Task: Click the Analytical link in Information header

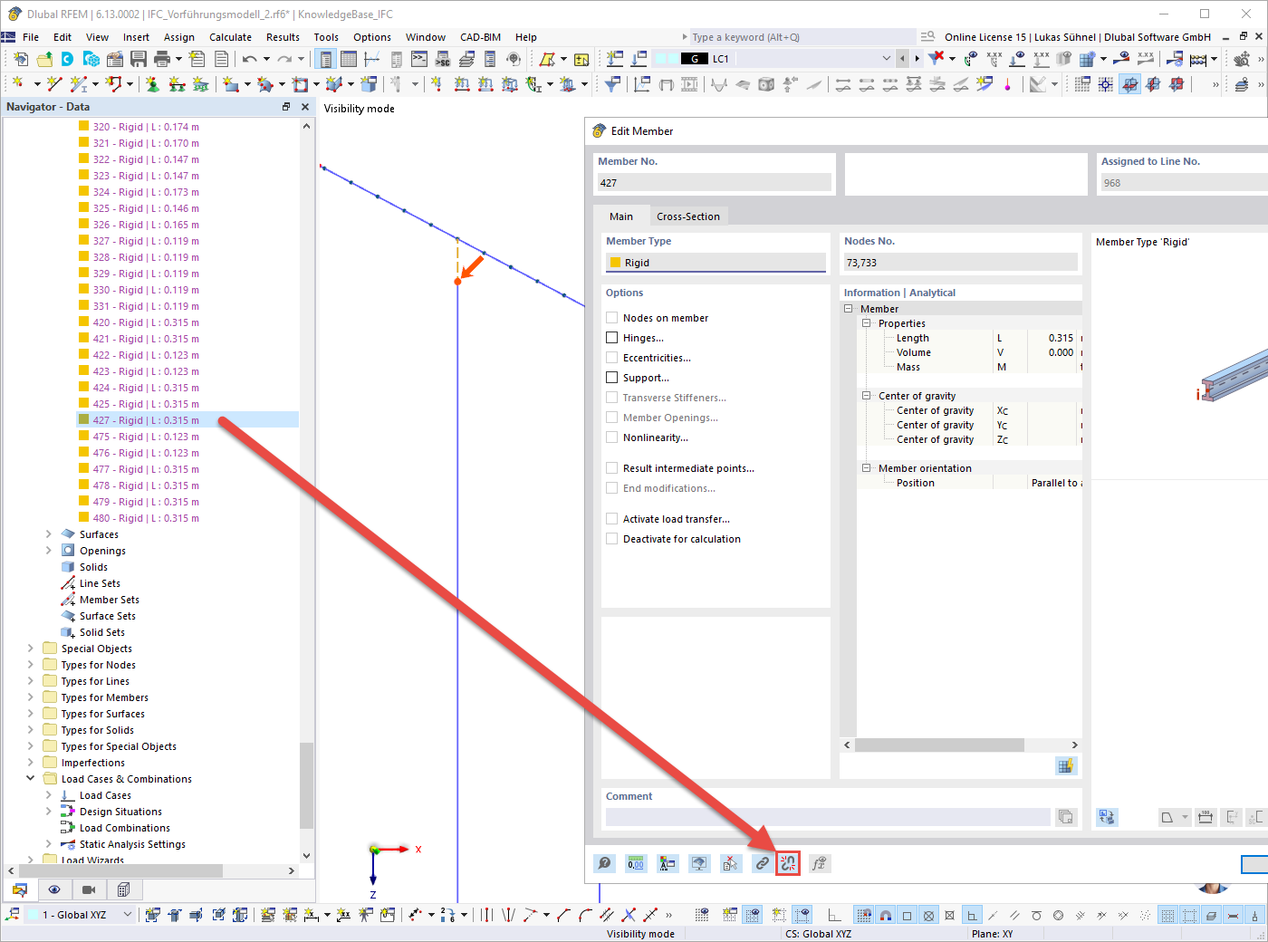Action: (932, 293)
